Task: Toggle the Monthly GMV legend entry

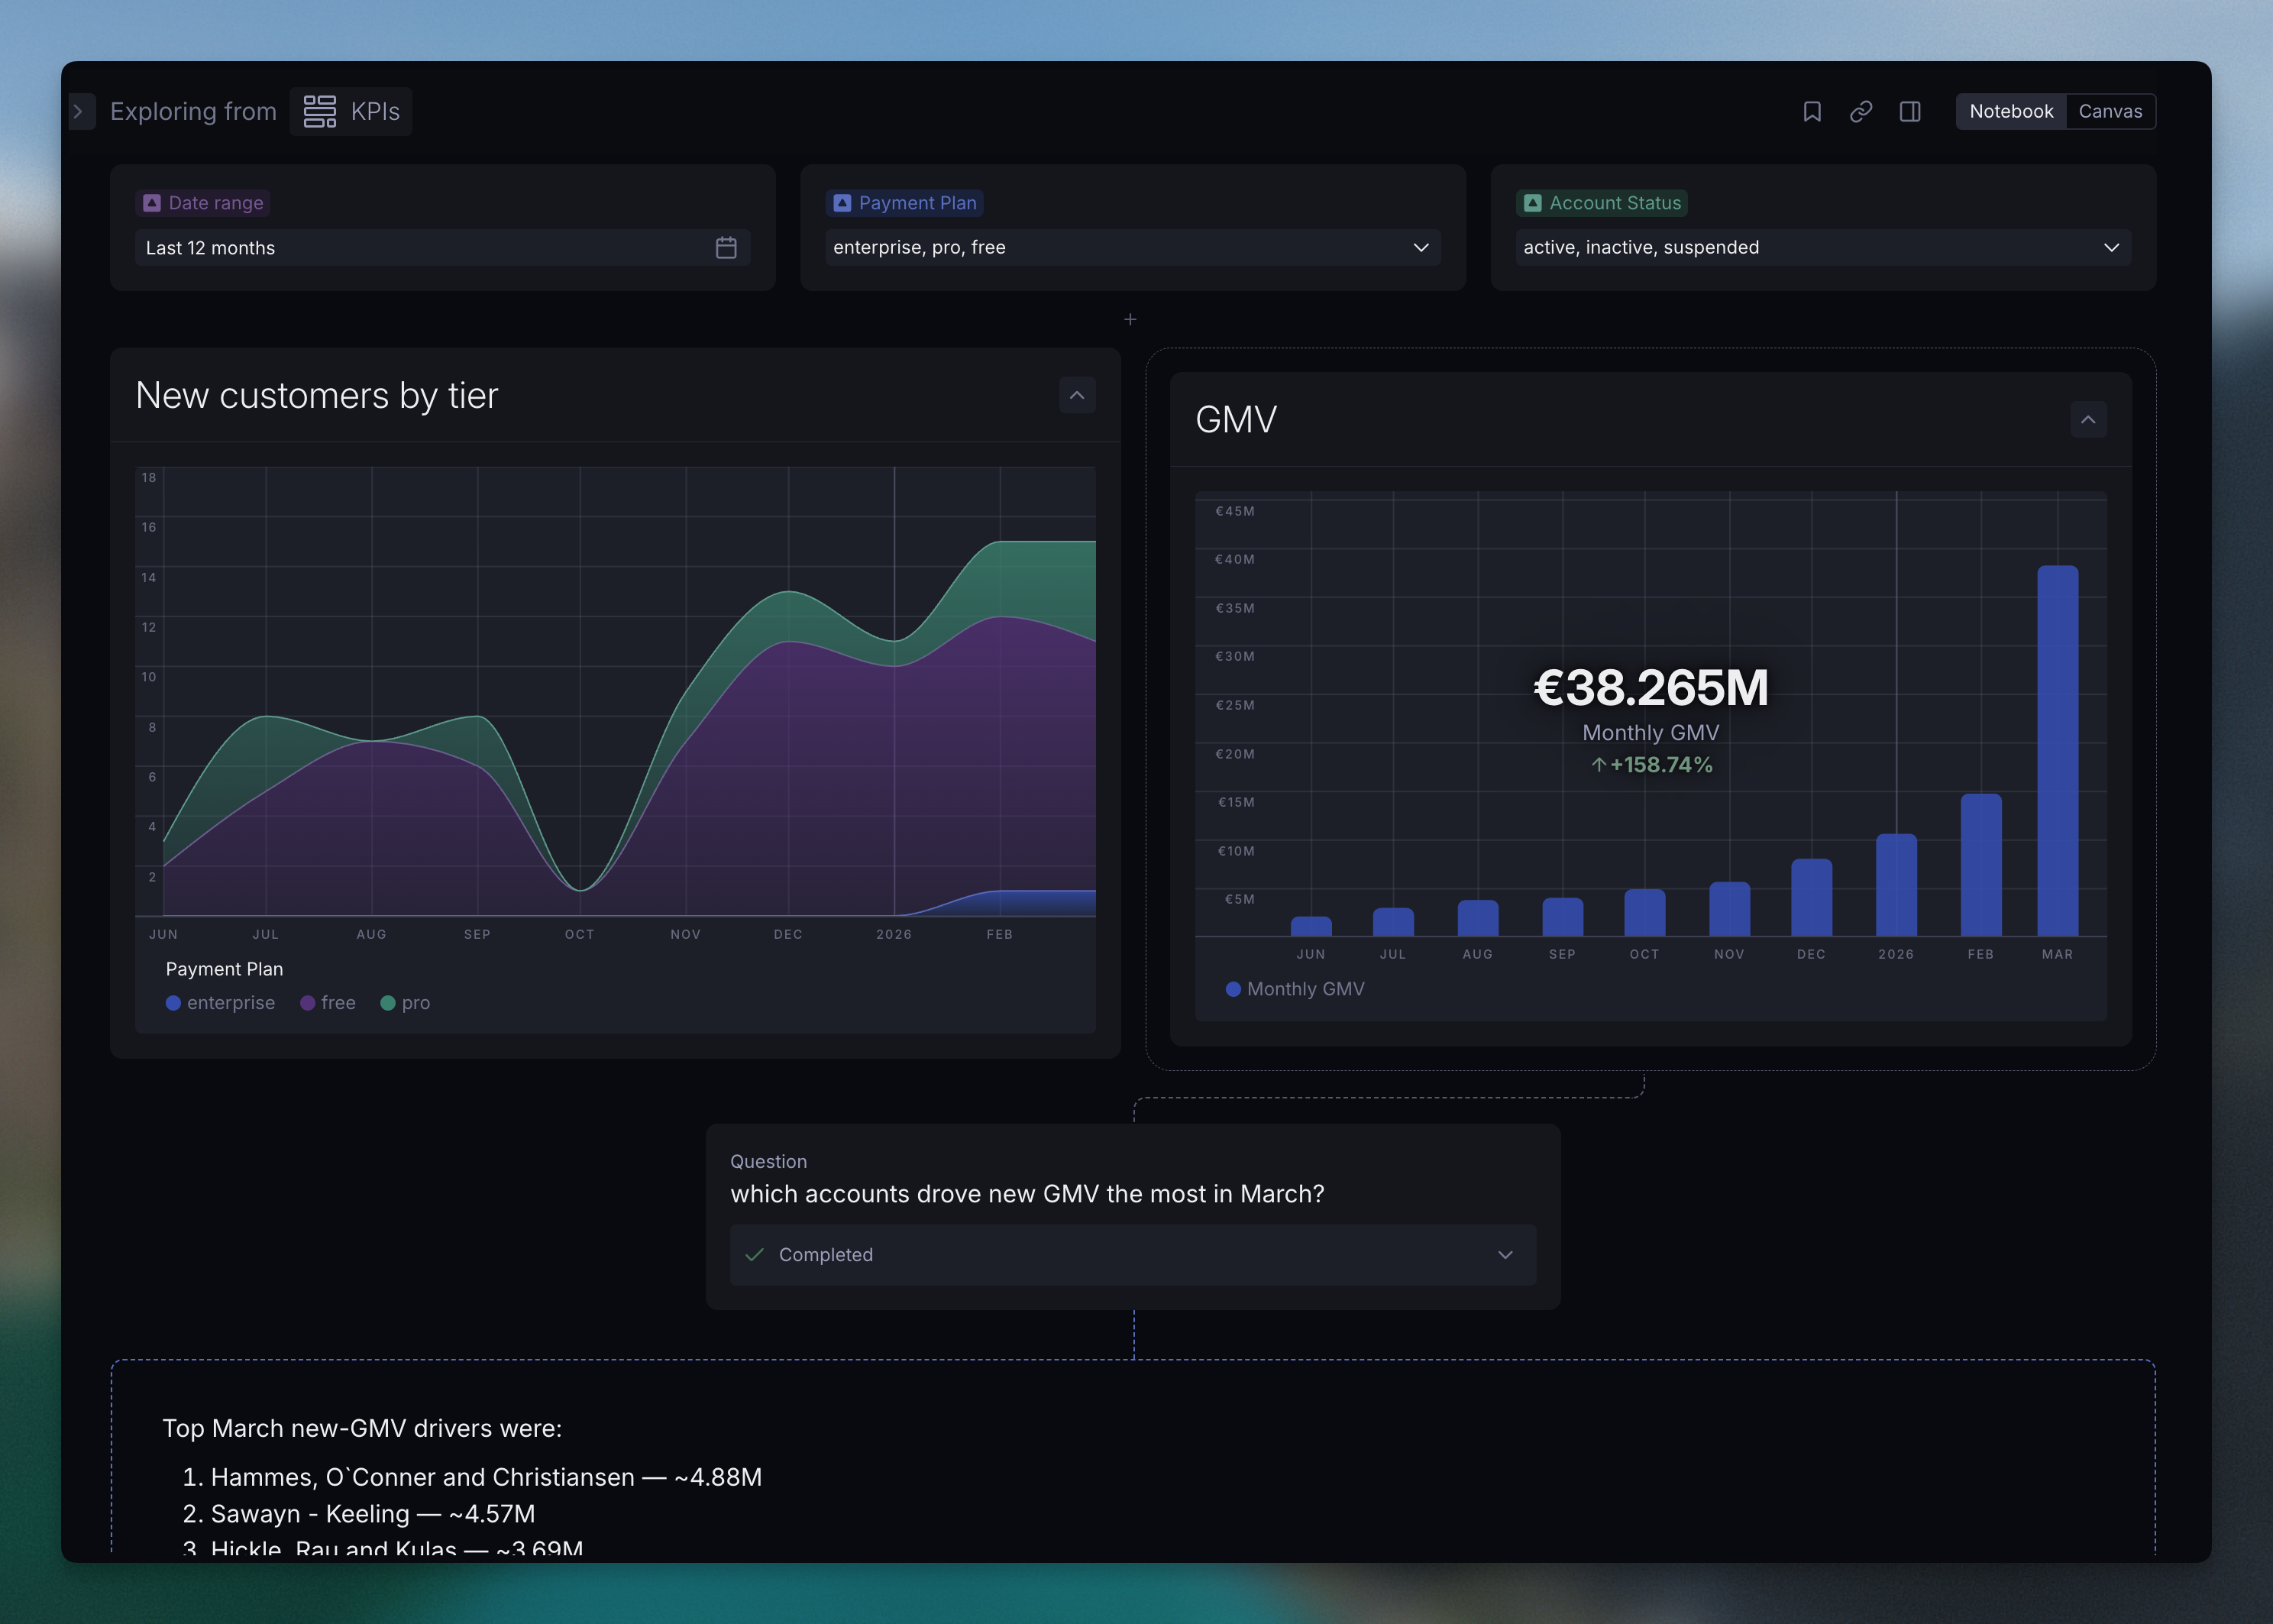Action: coord(1295,989)
